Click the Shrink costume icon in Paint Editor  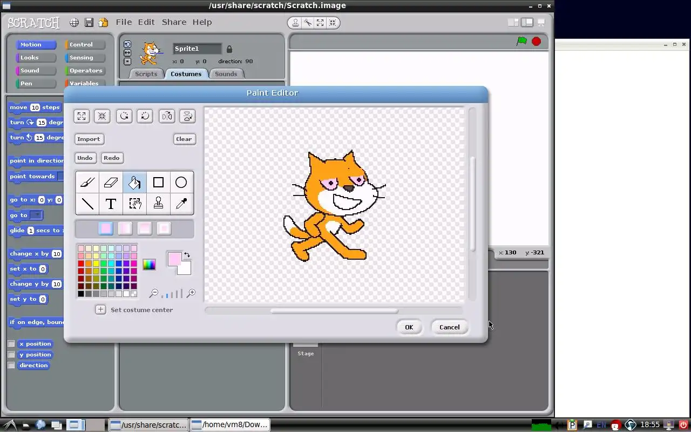click(x=102, y=116)
